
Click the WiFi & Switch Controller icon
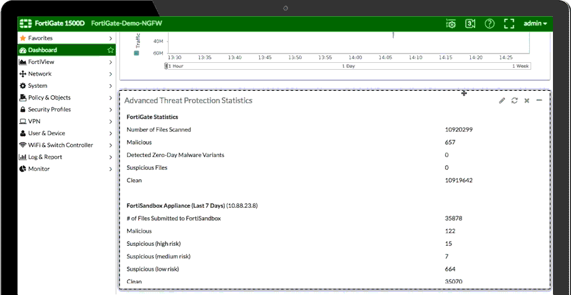tap(23, 145)
